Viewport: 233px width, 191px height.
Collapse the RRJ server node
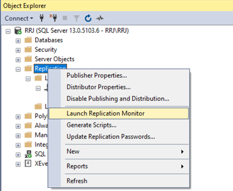pyautogui.click(x=8, y=32)
